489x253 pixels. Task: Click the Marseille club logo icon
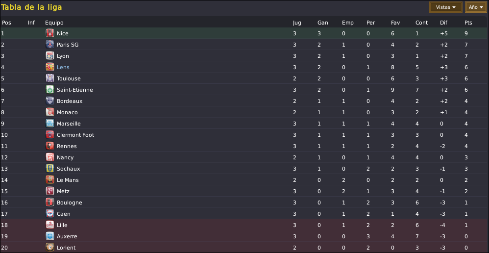point(50,123)
